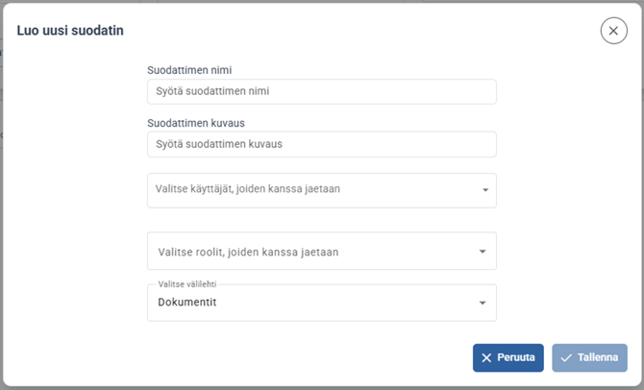Viewport: 644px width, 390px height.
Task: Open the Valitse välilehti dropdown arrow
Action: point(483,304)
